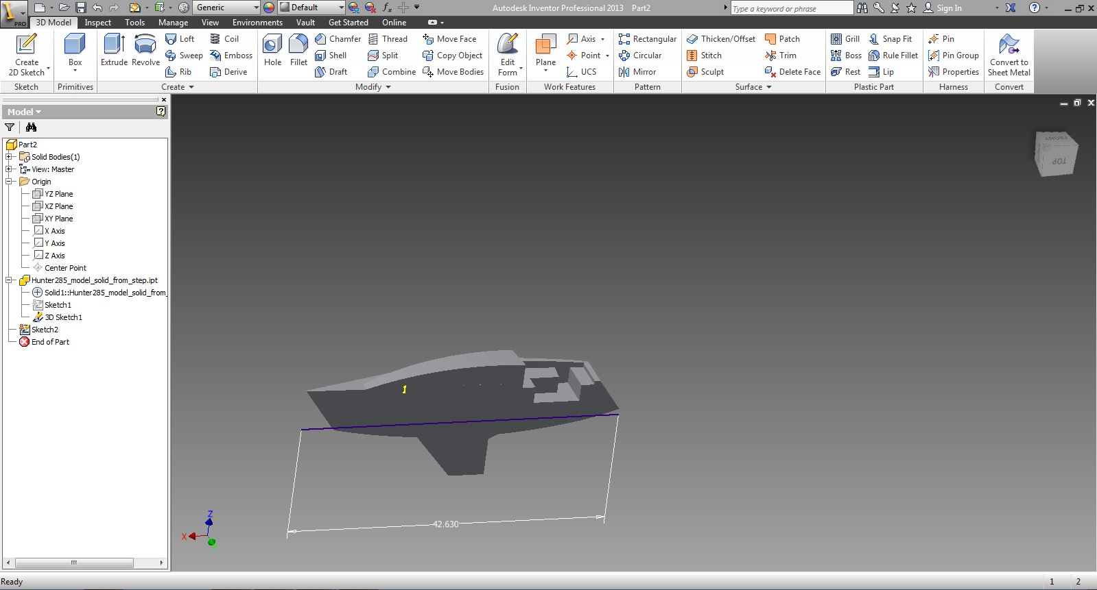Switch to the Inspect tab
Image resolution: width=1097 pixels, height=590 pixels.
pos(98,23)
